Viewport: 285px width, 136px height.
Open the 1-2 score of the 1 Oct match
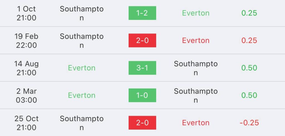coord(142,13)
